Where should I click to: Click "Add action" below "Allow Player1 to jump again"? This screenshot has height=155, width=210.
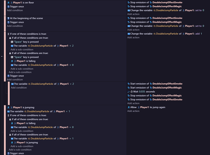(x=133, y=111)
